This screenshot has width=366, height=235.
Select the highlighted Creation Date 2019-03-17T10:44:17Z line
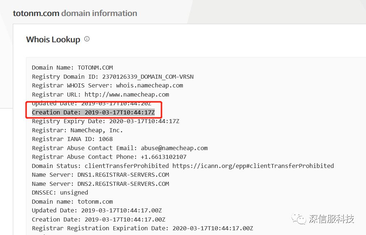point(93,112)
